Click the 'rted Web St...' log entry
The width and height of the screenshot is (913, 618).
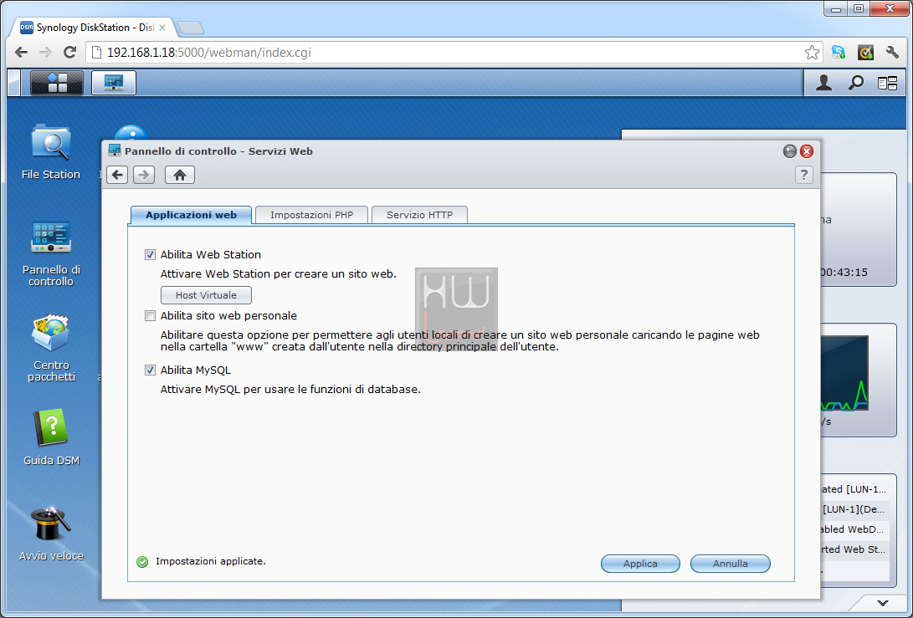tap(852, 549)
